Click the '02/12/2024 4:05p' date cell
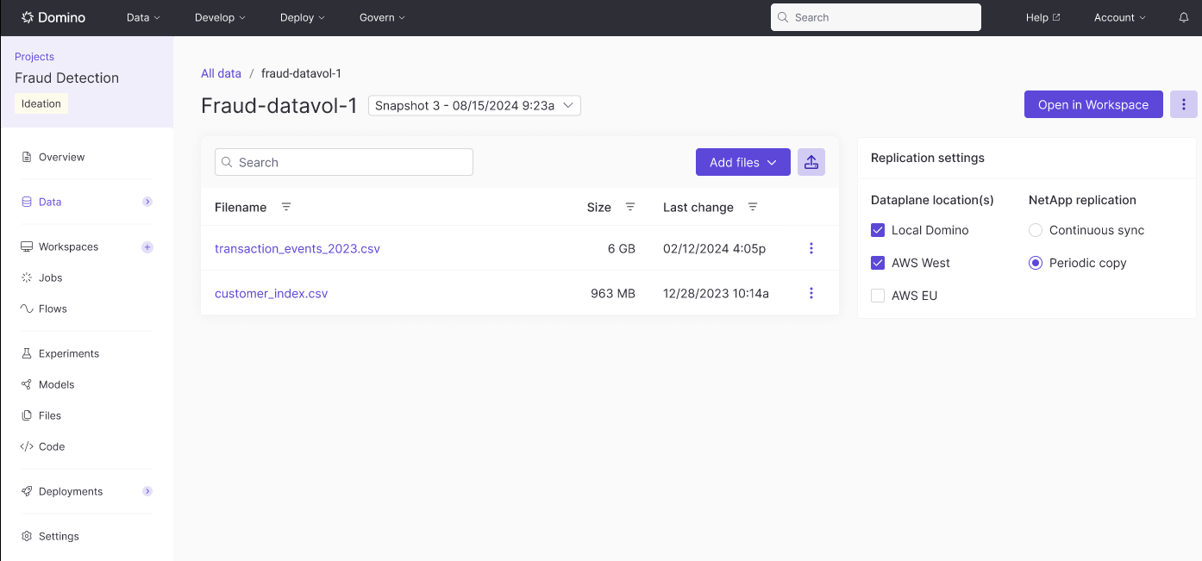Viewport: 1202px width, 561px height. (x=714, y=248)
